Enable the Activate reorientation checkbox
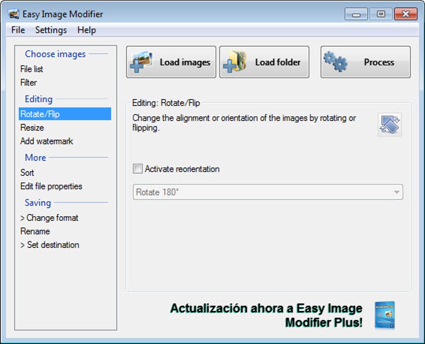 pyautogui.click(x=137, y=169)
